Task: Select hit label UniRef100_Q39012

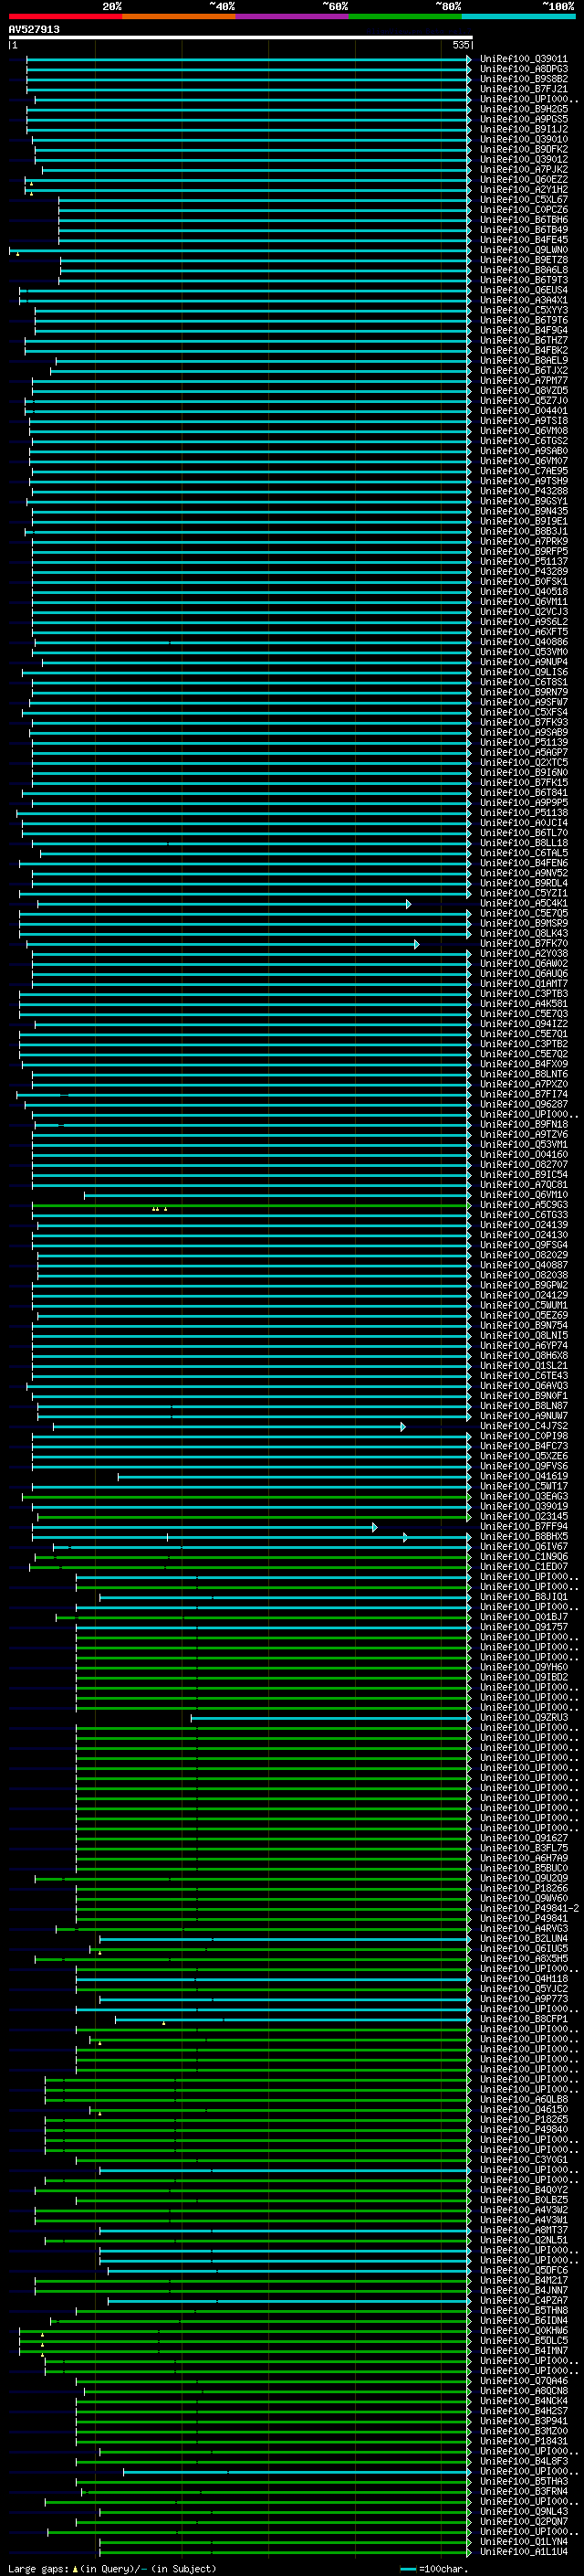Action: pyautogui.click(x=524, y=160)
